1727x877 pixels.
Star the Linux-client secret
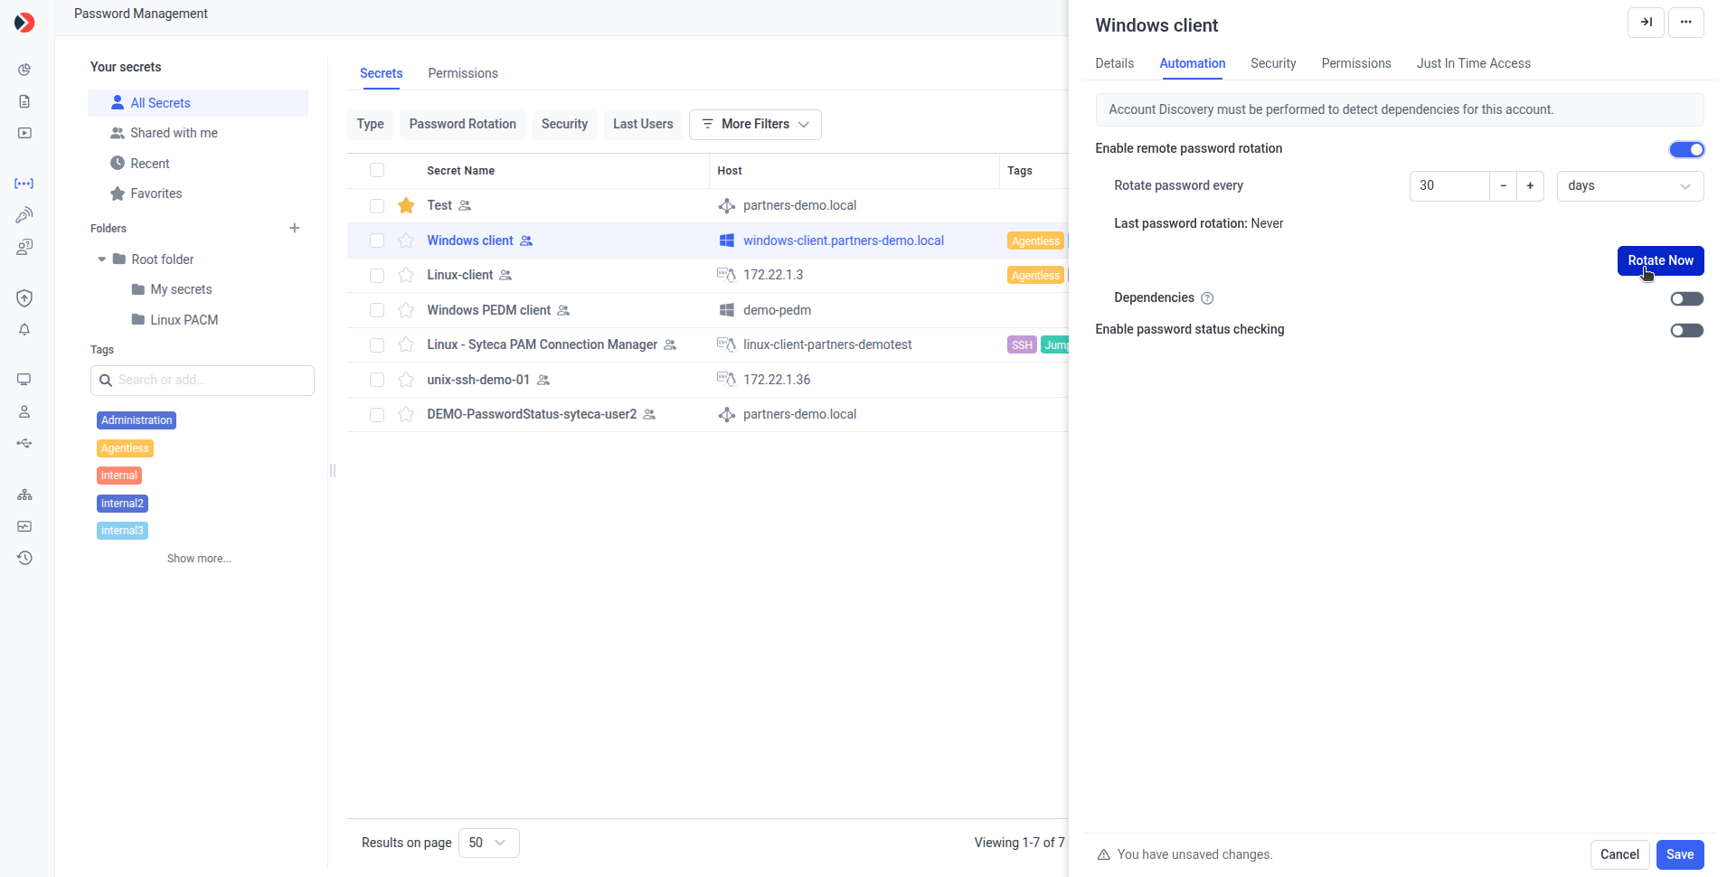click(406, 275)
